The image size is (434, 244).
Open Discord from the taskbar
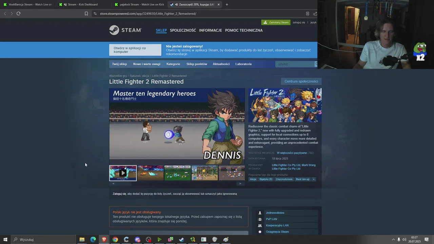pos(137,240)
